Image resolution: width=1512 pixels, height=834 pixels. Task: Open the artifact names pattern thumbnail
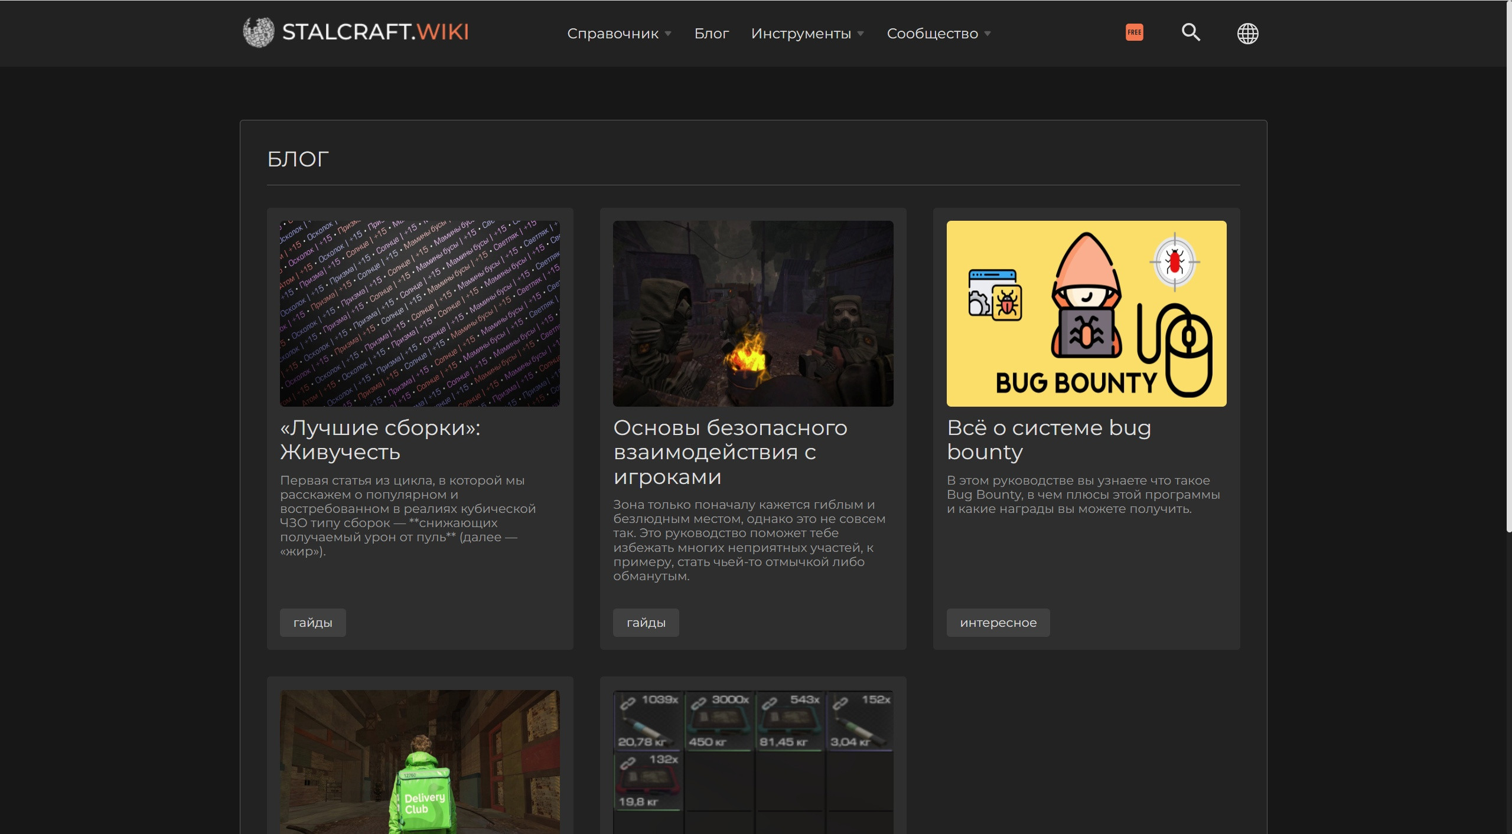click(x=420, y=313)
